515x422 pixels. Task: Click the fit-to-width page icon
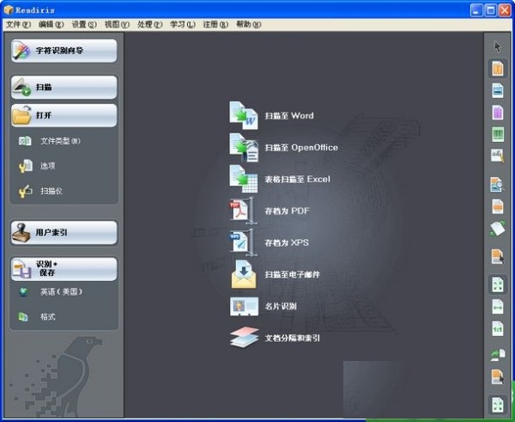(498, 307)
